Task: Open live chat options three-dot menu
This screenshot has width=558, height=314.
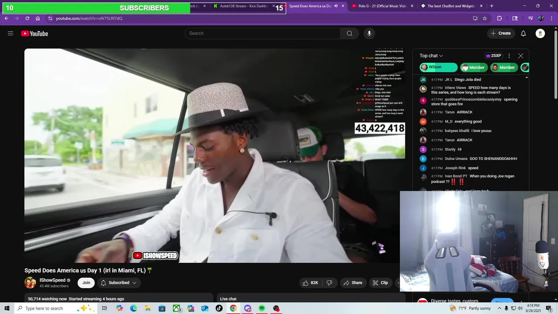Action: point(509,56)
